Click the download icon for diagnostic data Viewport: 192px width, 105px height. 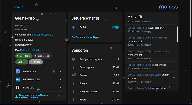point(16,96)
